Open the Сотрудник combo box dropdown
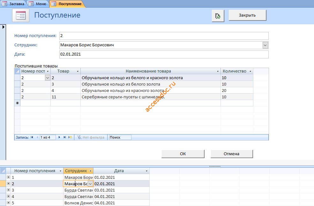Viewport: 314px width, 206px height. pyautogui.click(x=265, y=45)
